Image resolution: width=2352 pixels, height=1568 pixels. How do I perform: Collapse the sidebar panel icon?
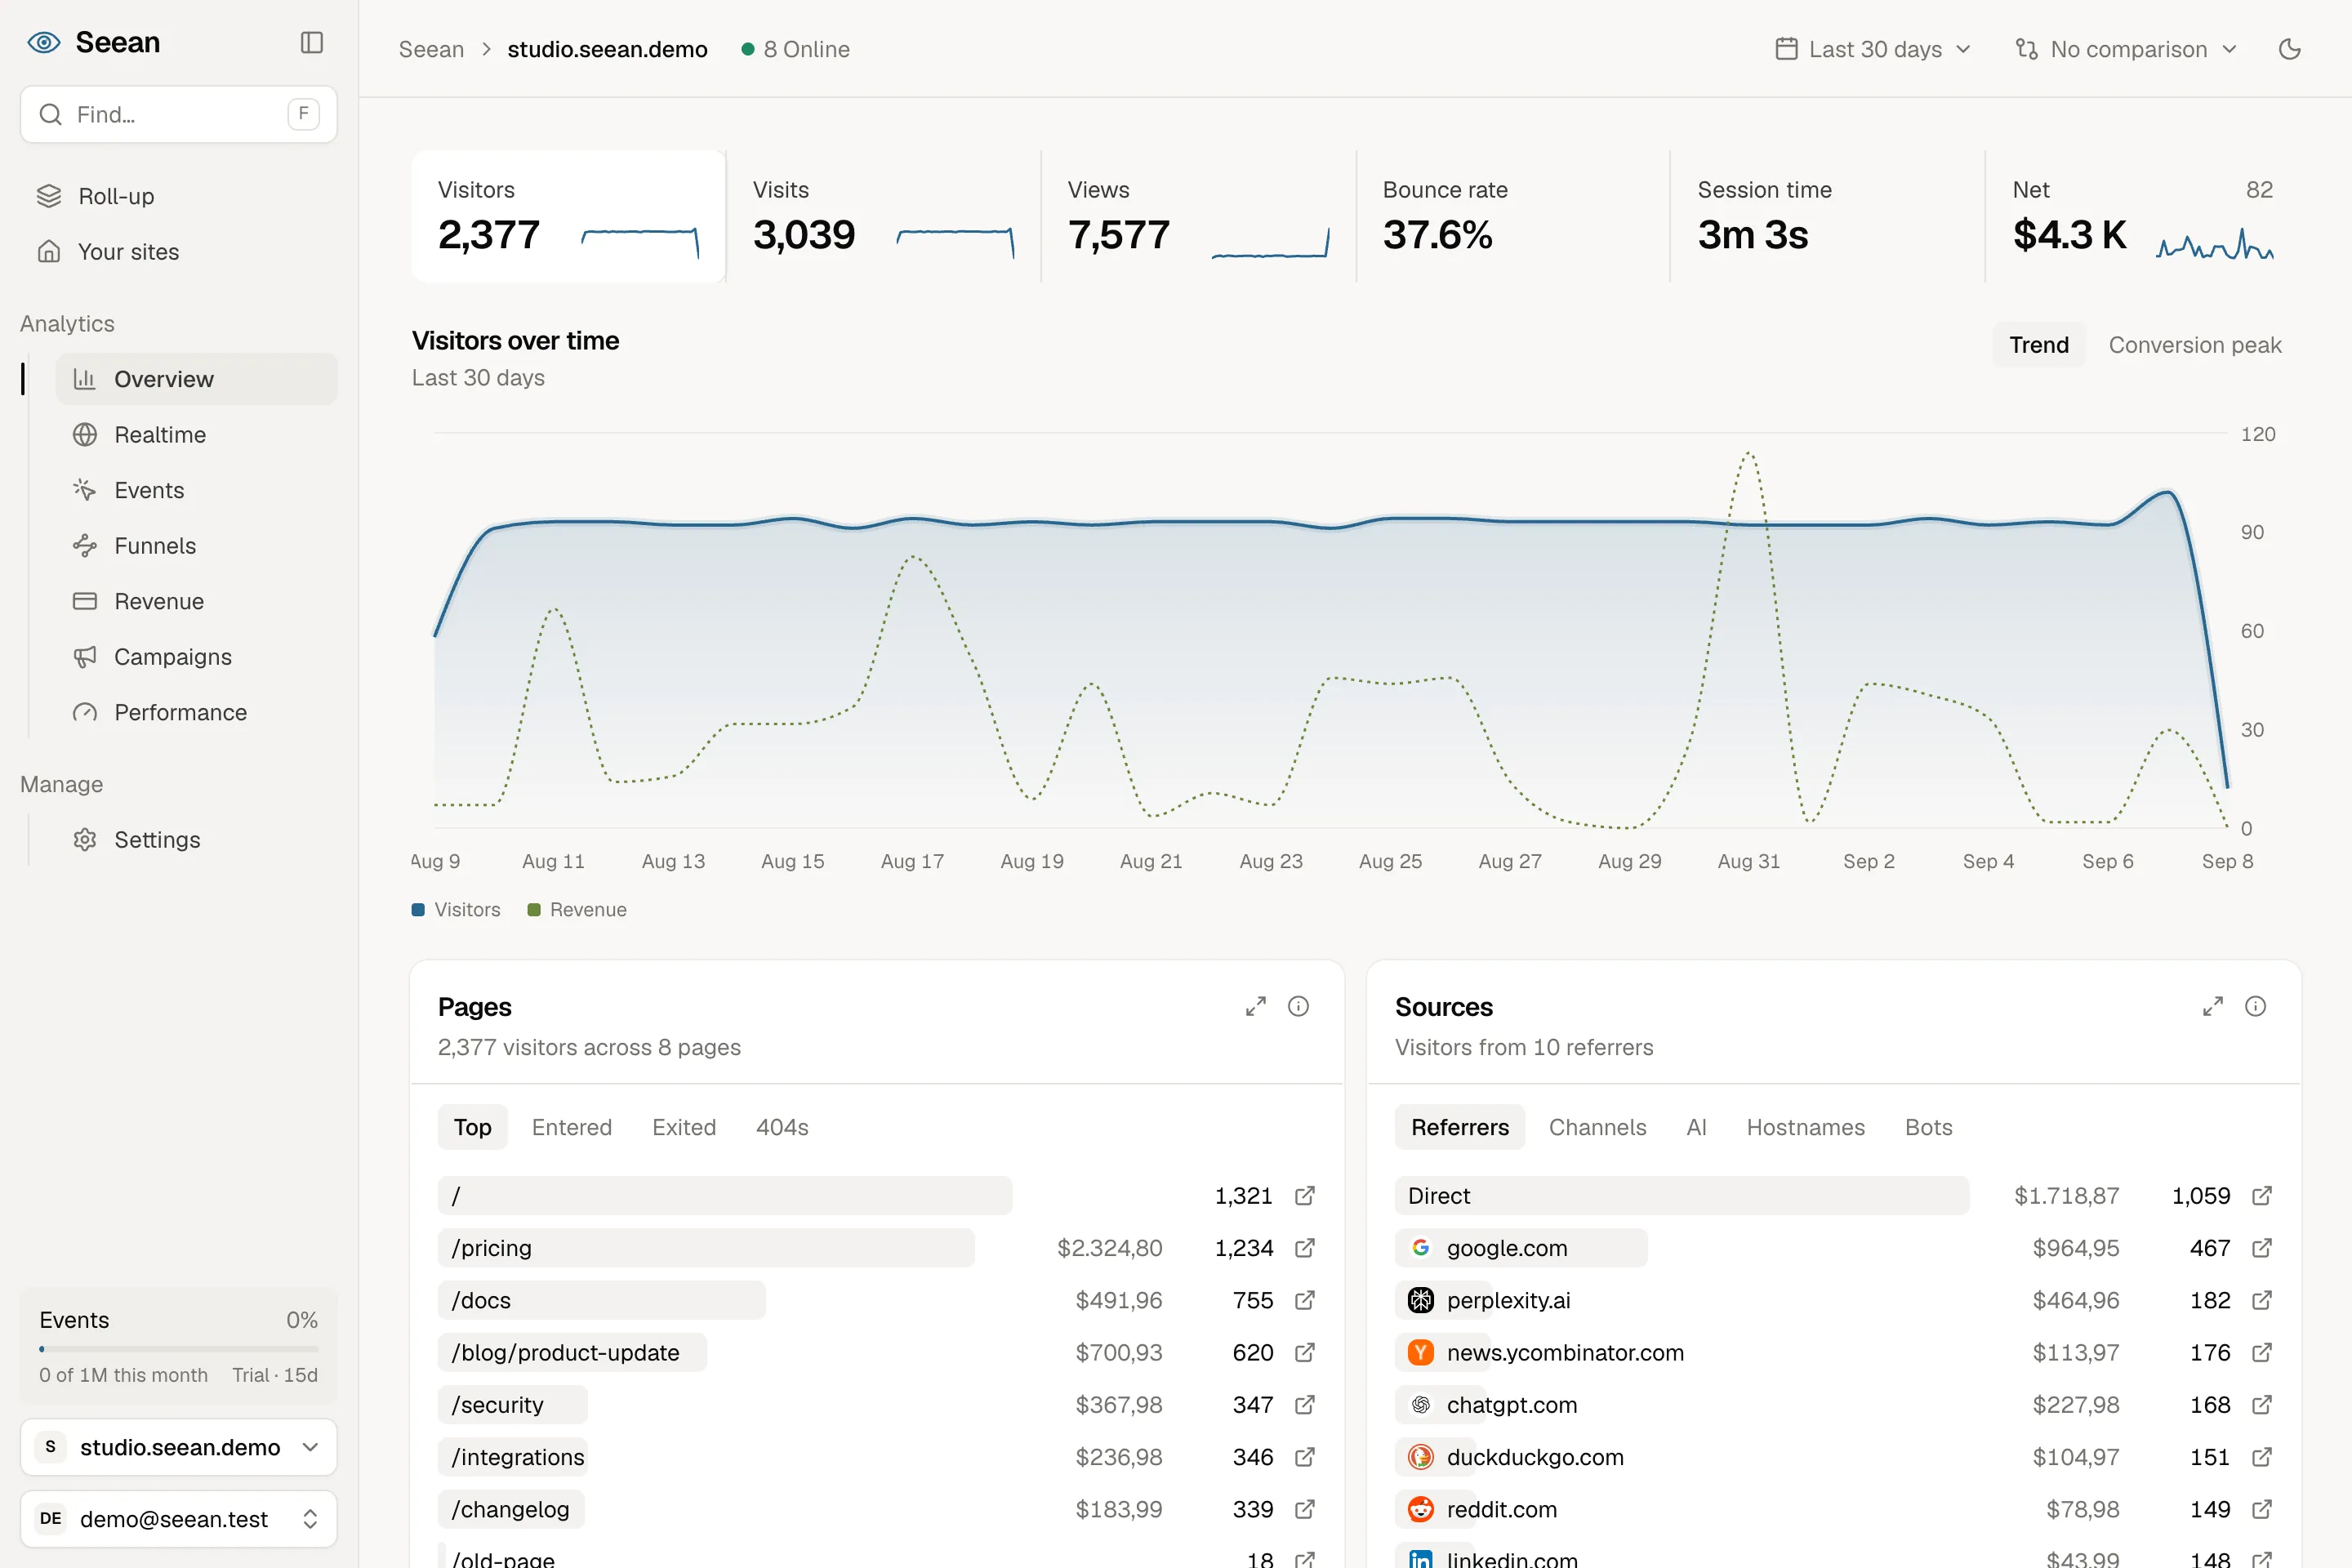tap(312, 42)
